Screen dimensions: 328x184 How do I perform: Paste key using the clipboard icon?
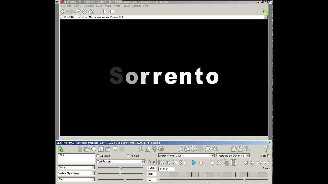pyautogui.click(x=233, y=163)
